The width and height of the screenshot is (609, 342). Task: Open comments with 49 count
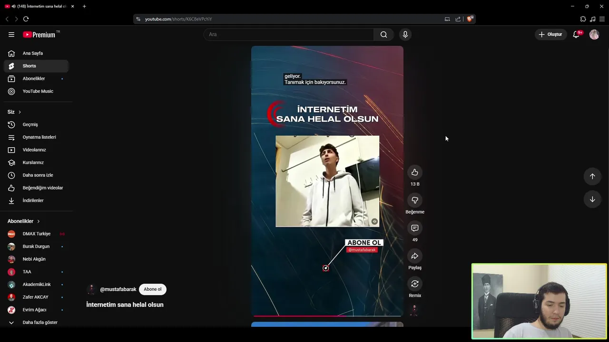click(415, 228)
